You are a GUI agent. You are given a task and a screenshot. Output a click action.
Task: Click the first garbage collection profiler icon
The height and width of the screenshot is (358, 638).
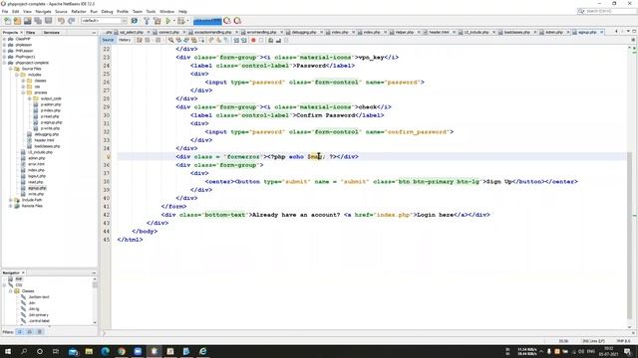227,21
